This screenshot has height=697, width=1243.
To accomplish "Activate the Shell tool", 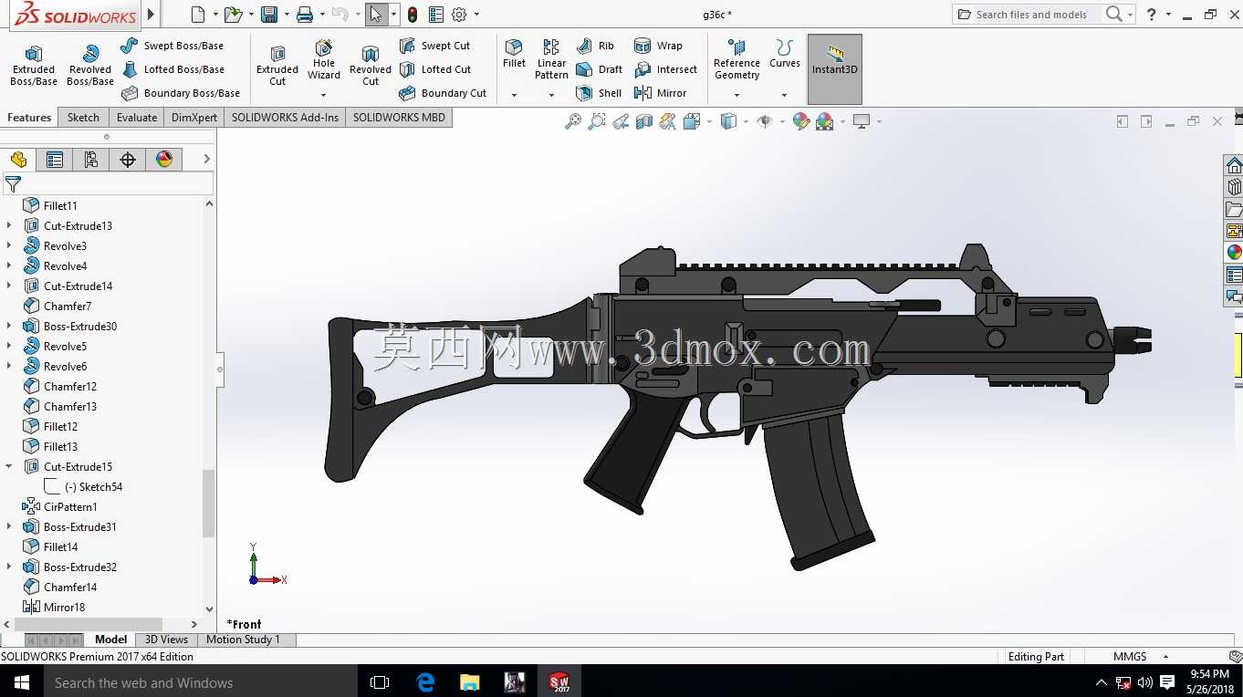I will (x=599, y=93).
